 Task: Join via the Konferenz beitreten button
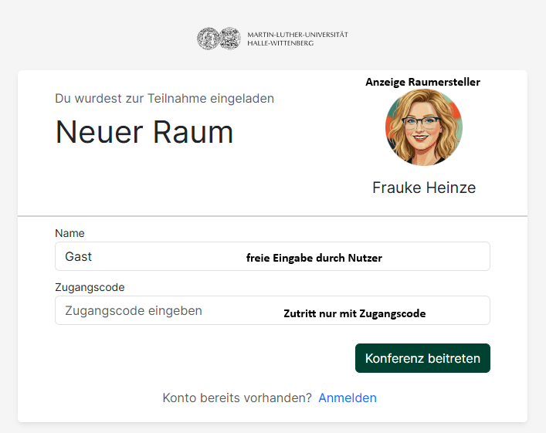tap(422, 358)
